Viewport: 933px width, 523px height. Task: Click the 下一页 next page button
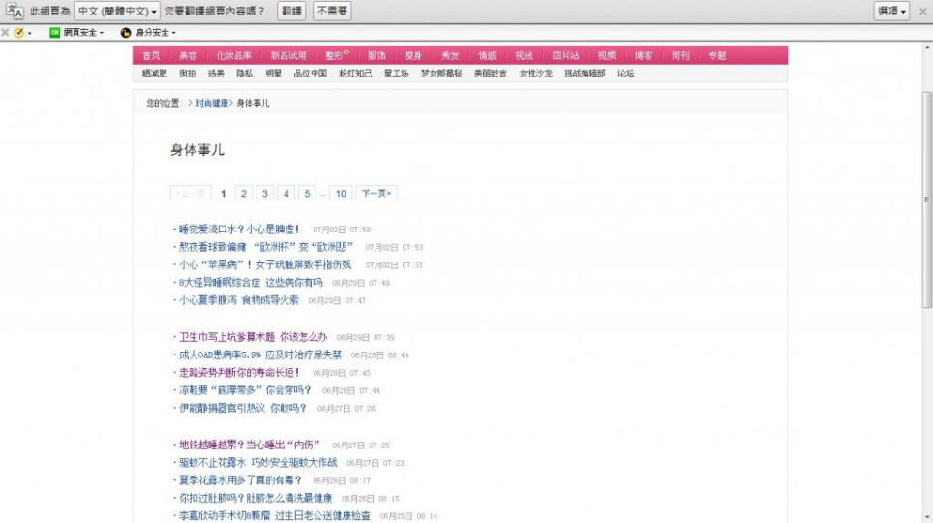(376, 194)
